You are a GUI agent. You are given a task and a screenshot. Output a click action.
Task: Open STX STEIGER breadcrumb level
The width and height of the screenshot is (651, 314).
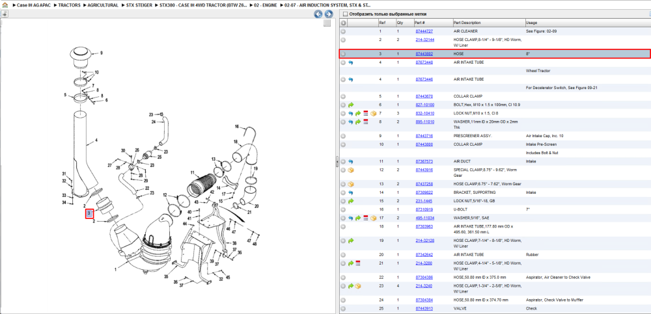tap(139, 6)
